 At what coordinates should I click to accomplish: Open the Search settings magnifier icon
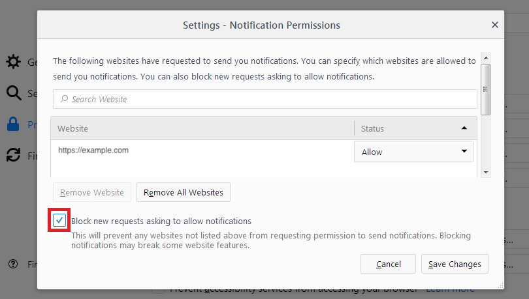[x=14, y=93]
